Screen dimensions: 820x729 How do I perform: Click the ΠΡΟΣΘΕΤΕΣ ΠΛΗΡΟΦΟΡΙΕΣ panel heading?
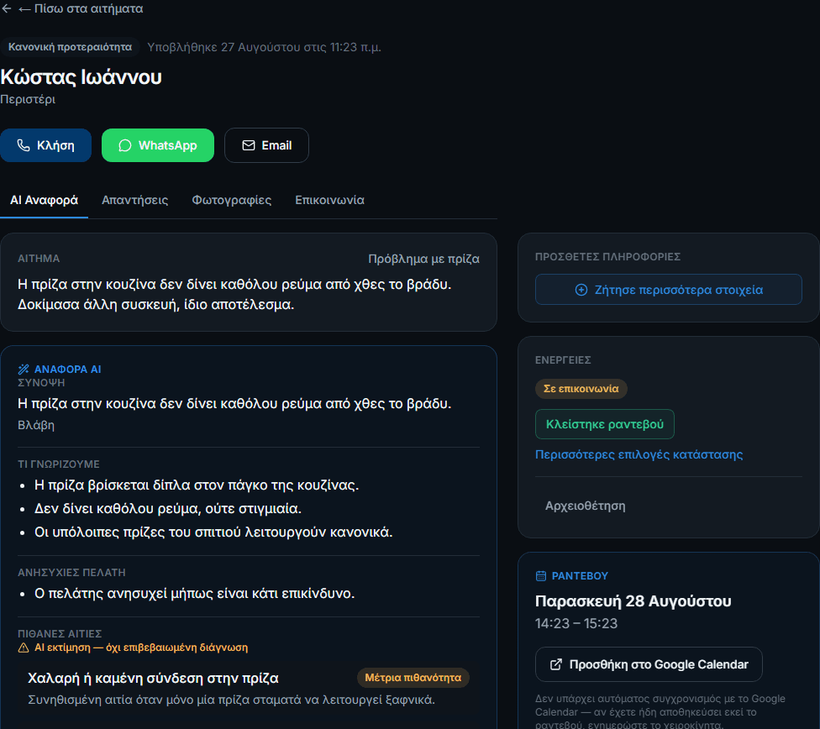click(607, 257)
